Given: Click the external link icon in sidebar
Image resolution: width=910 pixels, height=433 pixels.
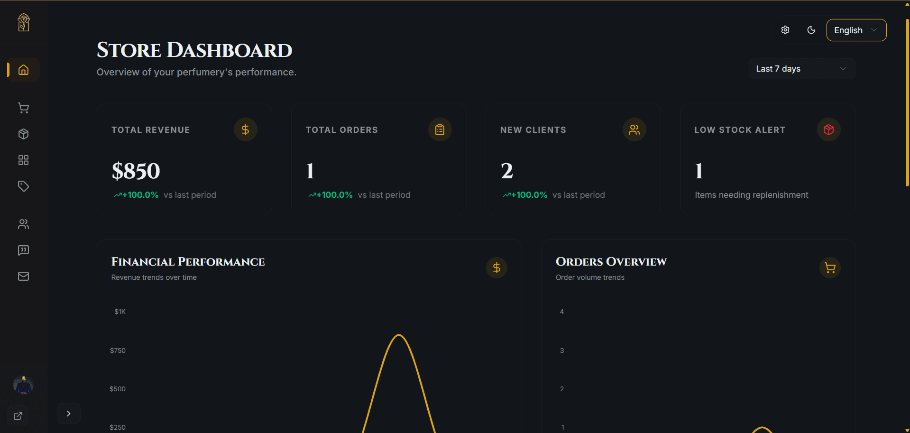Looking at the screenshot, I should (18, 416).
